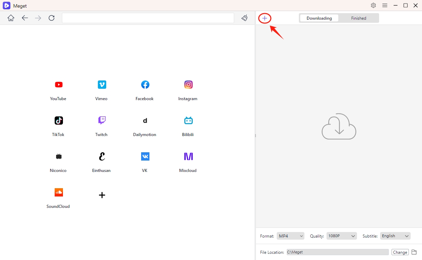
Task: Select the Bilibili site icon
Action: (x=188, y=121)
